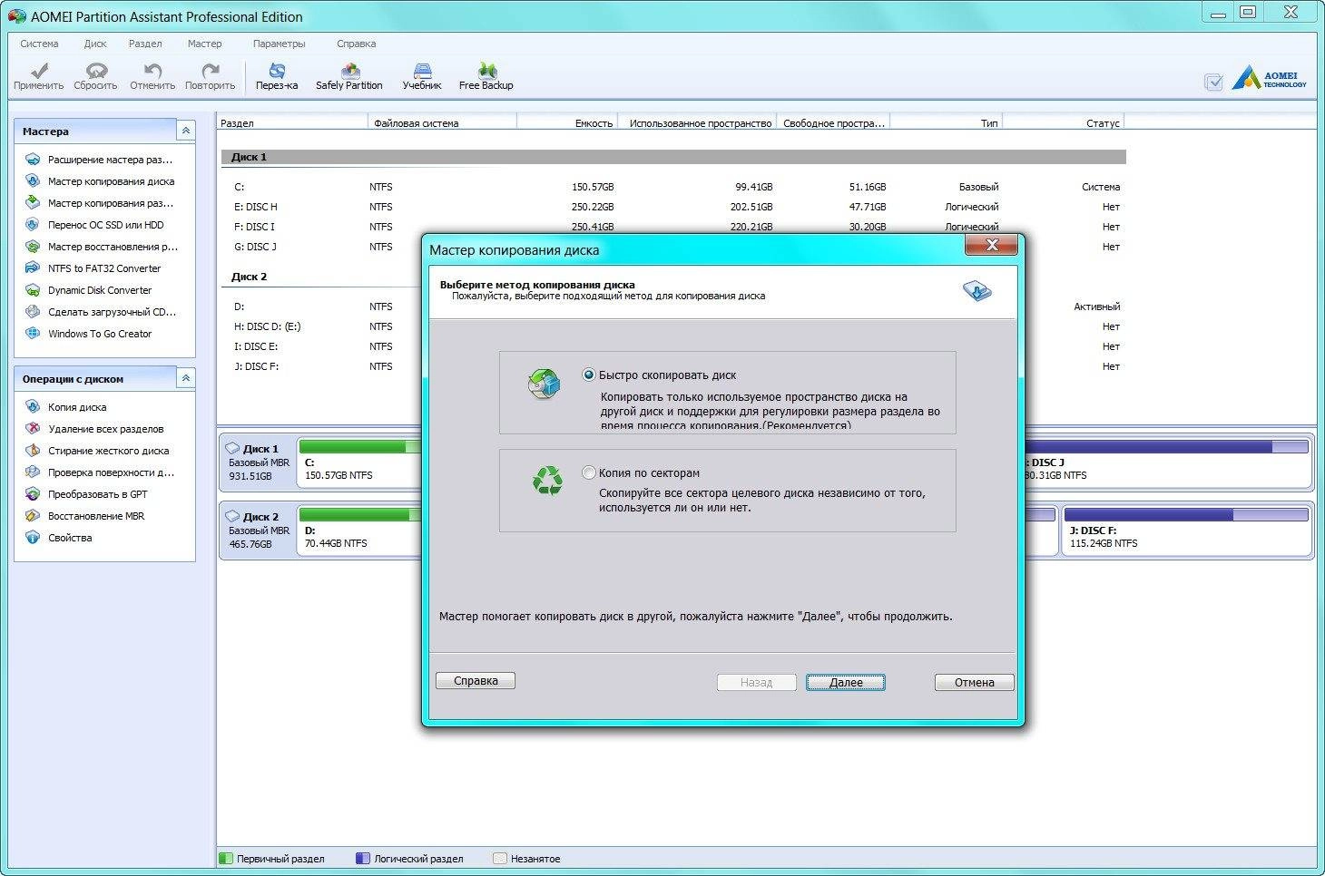Image resolution: width=1325 pixels, height=876 pixels.
Task: Open Мастер восстановления раздела wizard
Action: pyautogui.click(x=113, y=247)
